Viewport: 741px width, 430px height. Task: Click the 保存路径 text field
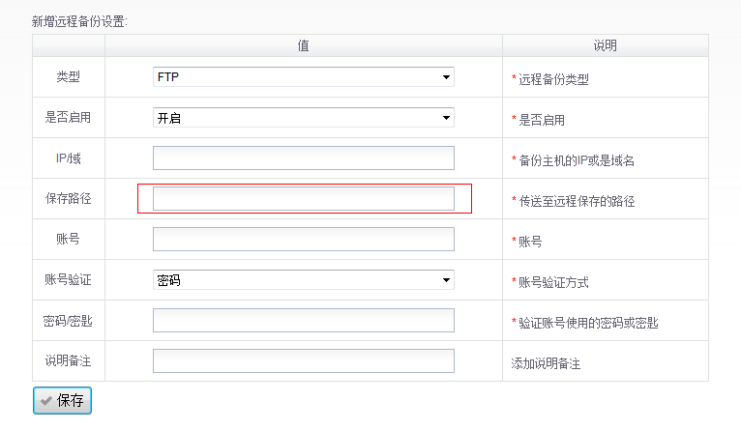pos(303,198)
